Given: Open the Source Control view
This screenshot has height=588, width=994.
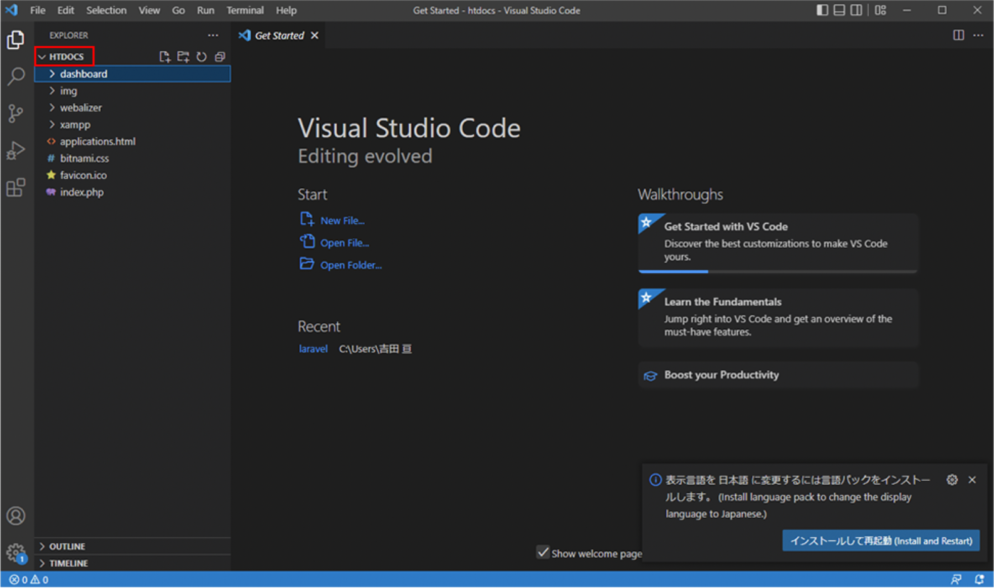Looking at the screenshot, I should 16,113.
